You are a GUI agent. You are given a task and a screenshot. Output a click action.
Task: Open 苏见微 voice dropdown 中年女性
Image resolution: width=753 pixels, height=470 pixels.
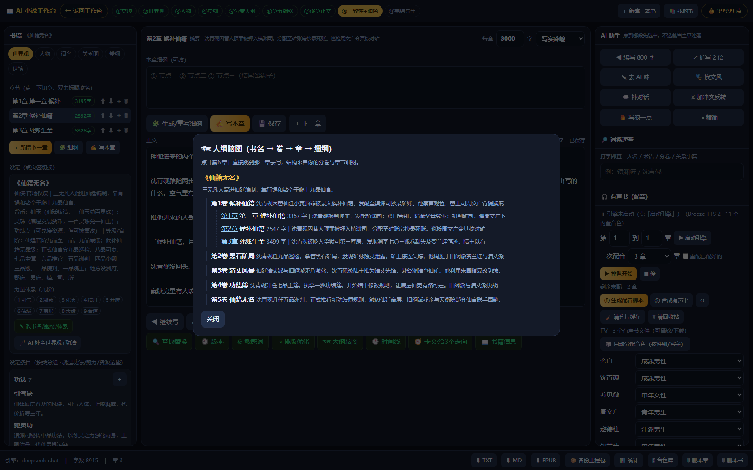click(x=689, y=395)
